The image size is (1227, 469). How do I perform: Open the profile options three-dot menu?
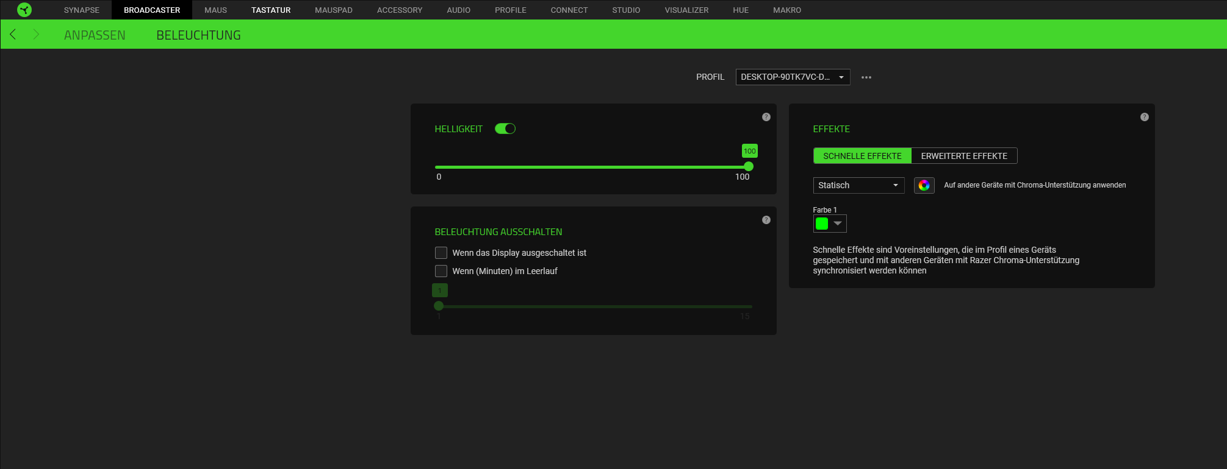[x=866, y=77]
